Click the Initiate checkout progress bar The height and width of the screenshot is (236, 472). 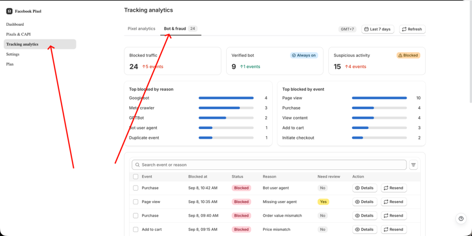[379, 138]
